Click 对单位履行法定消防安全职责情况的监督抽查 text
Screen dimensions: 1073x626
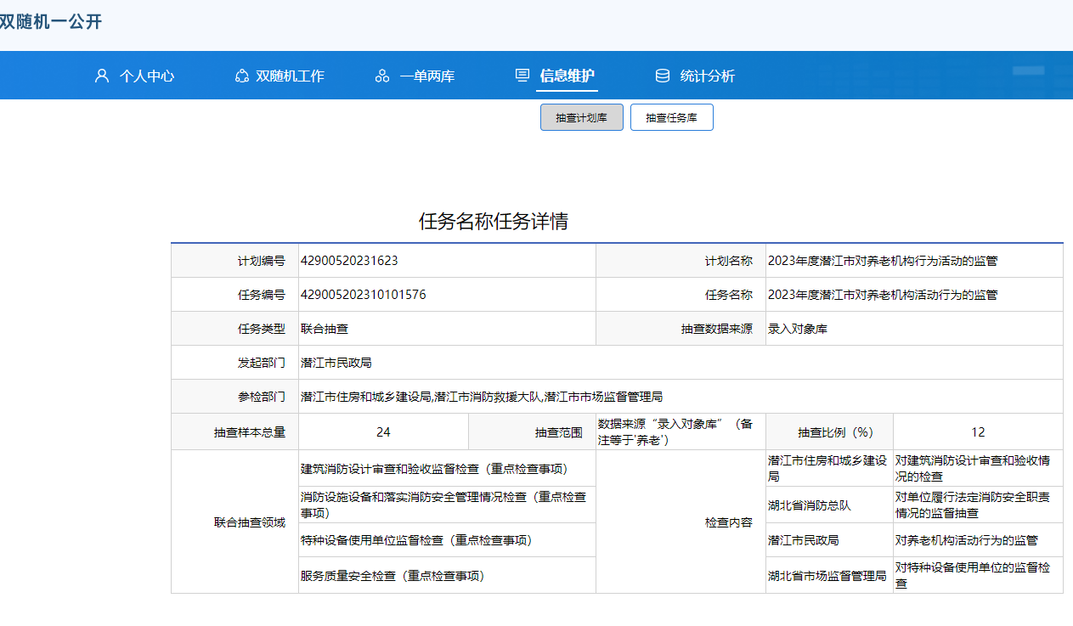tap(973, 505)
